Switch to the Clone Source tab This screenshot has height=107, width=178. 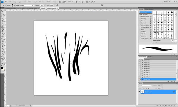(x=149, y=9)
